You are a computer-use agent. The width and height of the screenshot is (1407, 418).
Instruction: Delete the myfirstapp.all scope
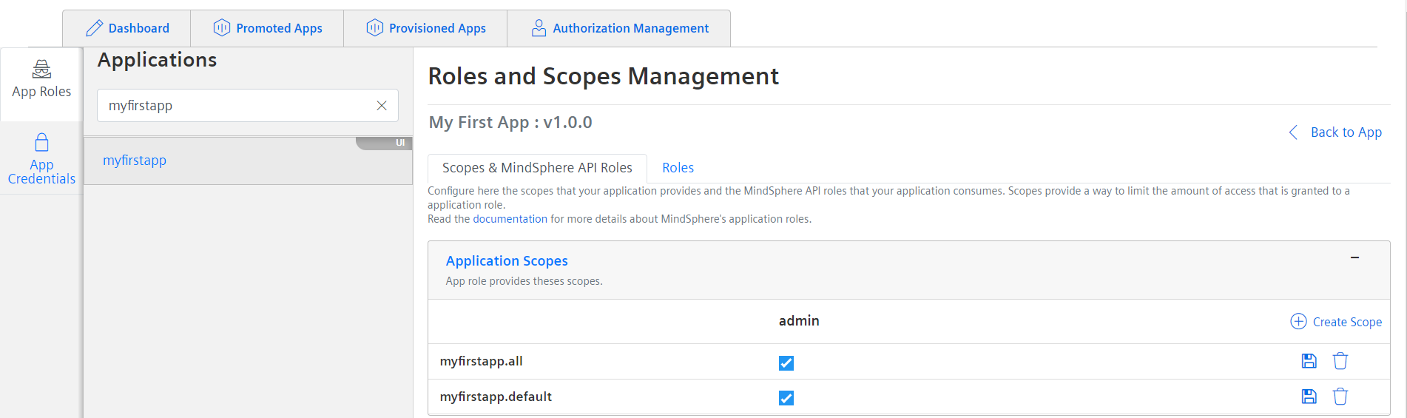(x=1340, y=361)
